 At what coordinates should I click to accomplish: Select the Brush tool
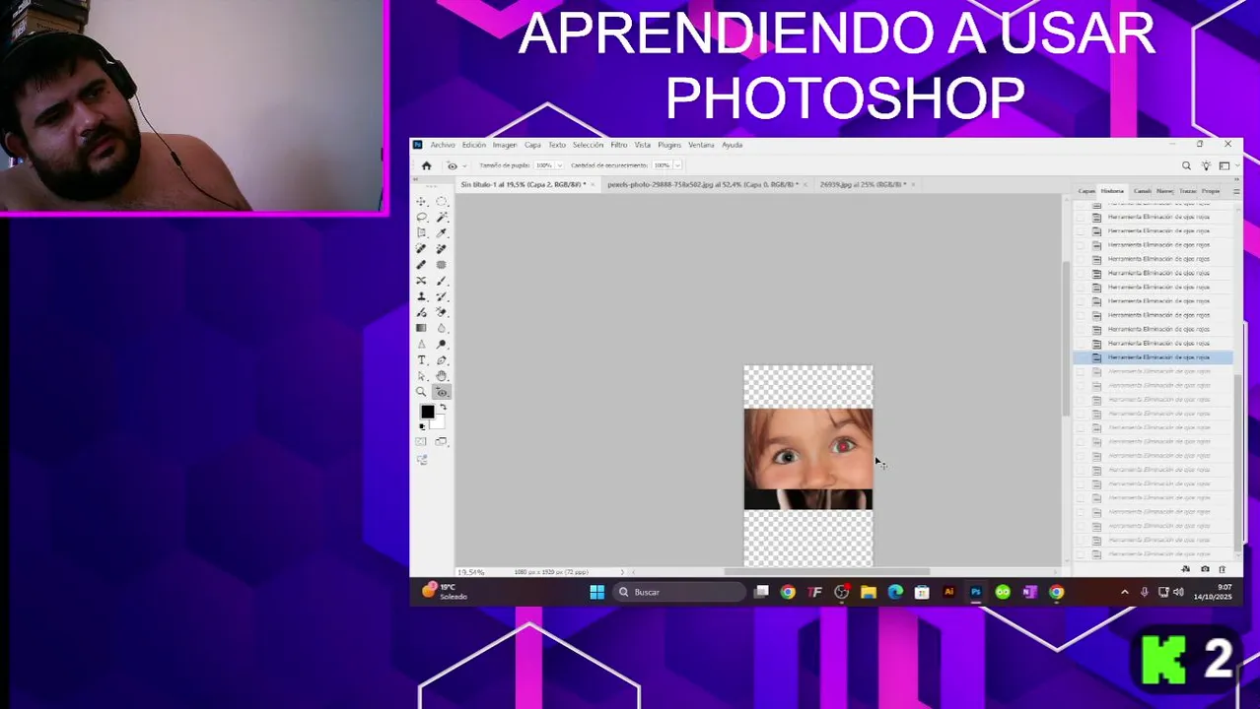click(x=441, y=281)
